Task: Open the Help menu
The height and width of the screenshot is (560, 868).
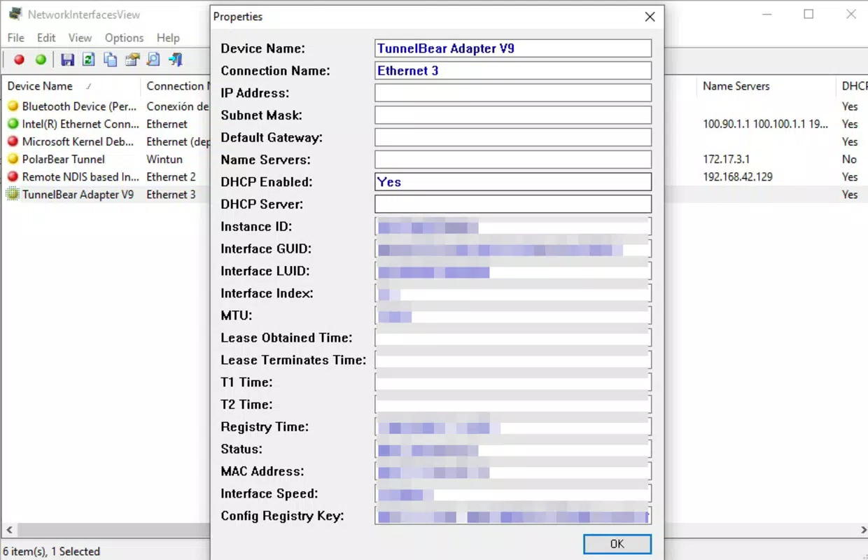Action: coord(168,38)
